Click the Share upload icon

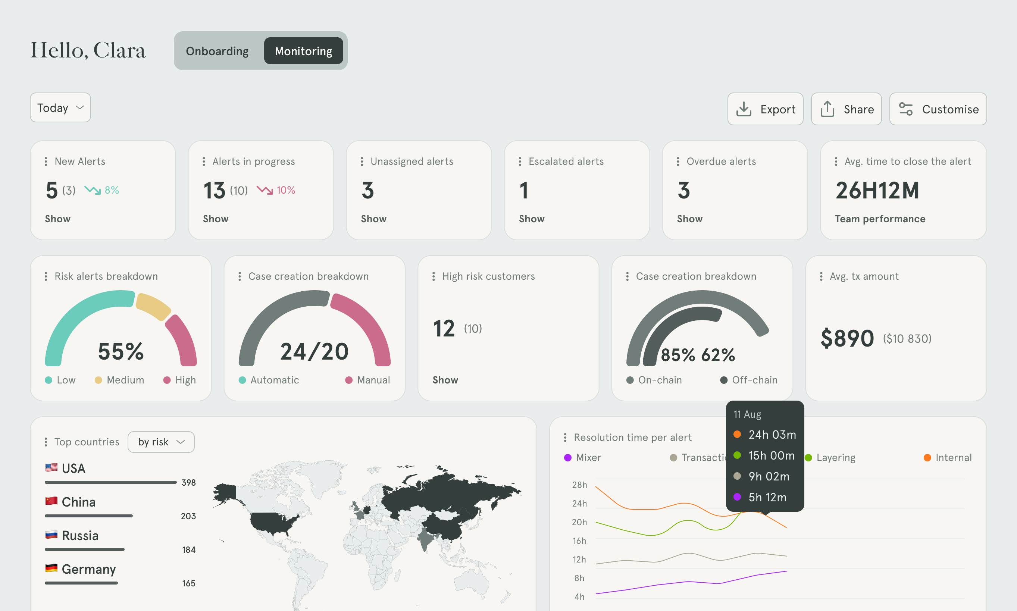pyautogui.click(x=827, y=109)
